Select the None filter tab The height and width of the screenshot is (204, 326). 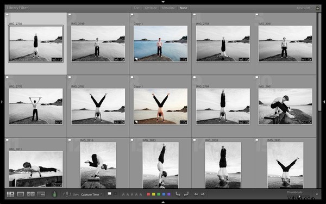(x=184, y=8)
